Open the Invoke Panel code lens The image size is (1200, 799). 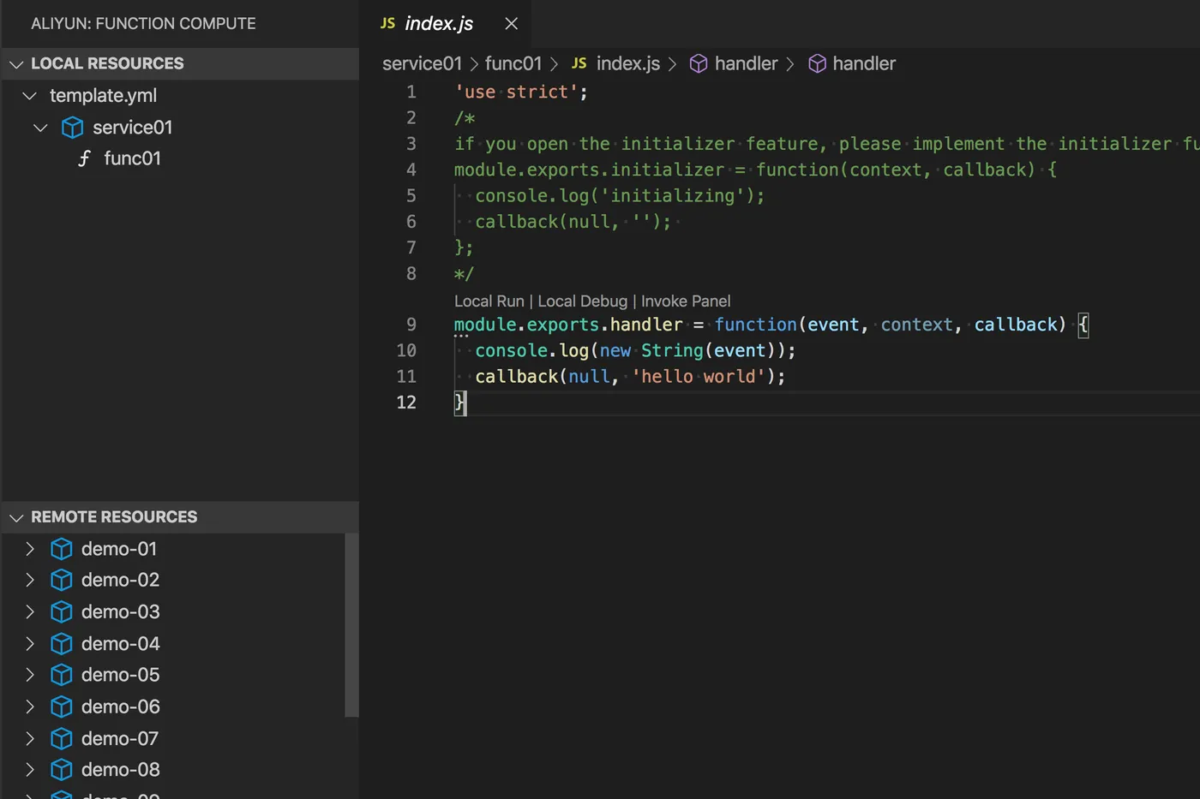pos(686,301)
